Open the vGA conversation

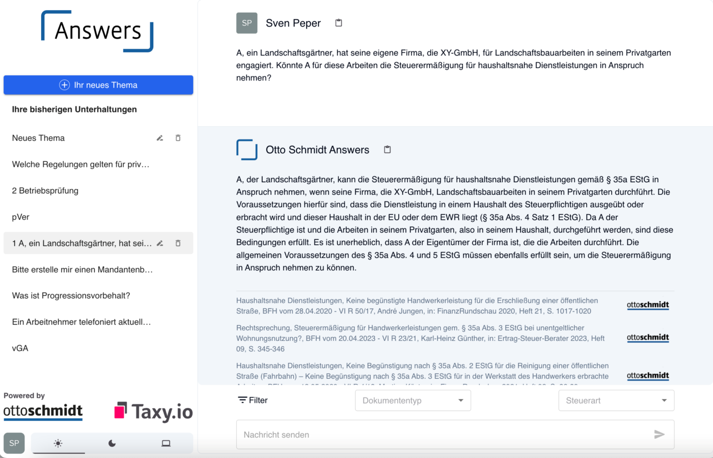pos(20,348)
